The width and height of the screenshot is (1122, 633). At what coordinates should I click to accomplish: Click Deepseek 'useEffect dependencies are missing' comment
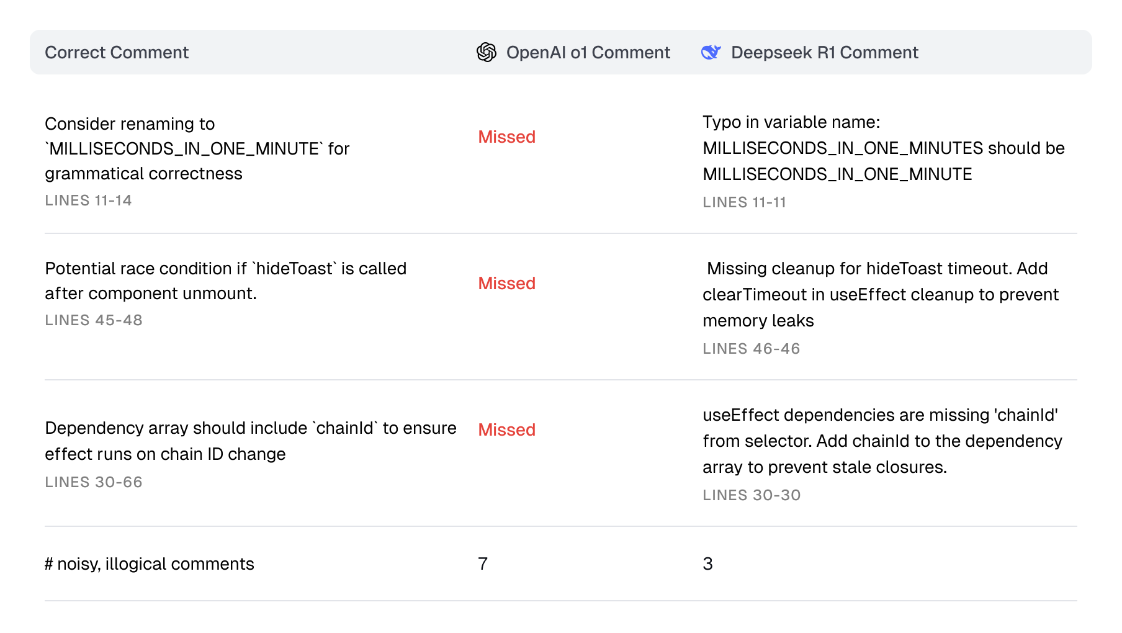tap(882, 441)
